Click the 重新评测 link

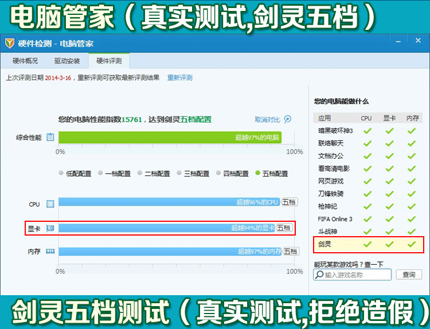point(180,77)
